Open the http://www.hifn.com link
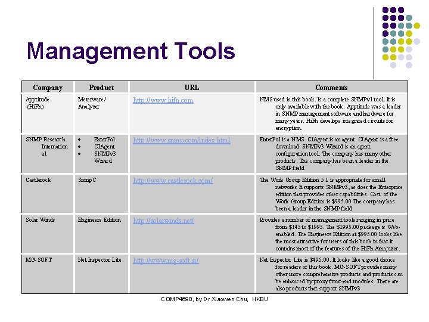Screen dimensions: 429x322 click(x=163, y=100)
